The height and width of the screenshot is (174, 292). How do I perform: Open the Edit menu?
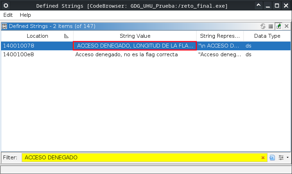[8, 15]
